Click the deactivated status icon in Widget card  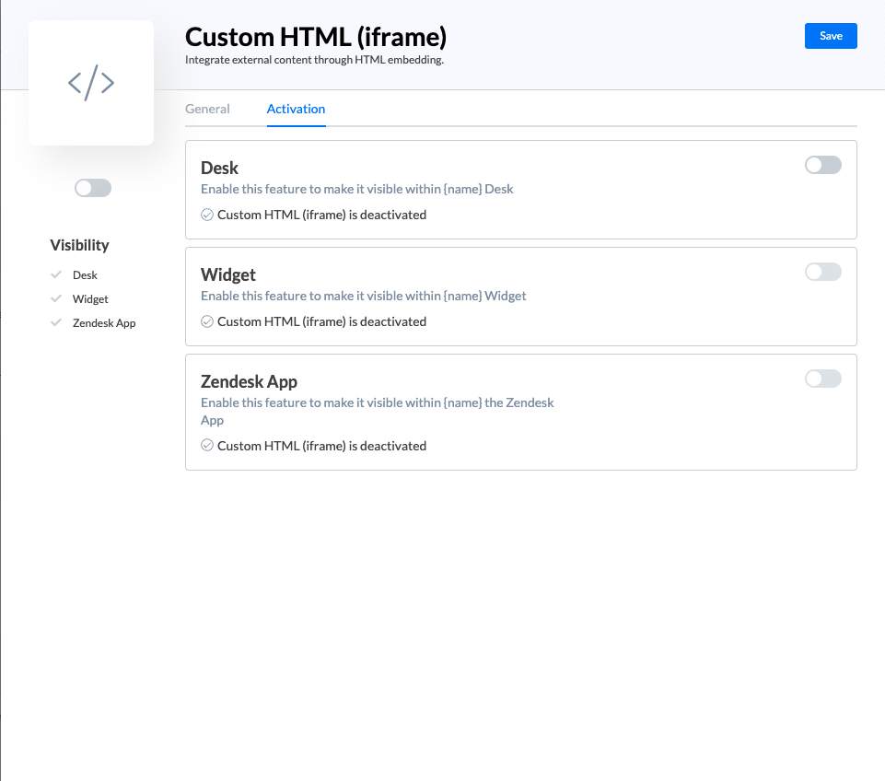pos(207,321)
